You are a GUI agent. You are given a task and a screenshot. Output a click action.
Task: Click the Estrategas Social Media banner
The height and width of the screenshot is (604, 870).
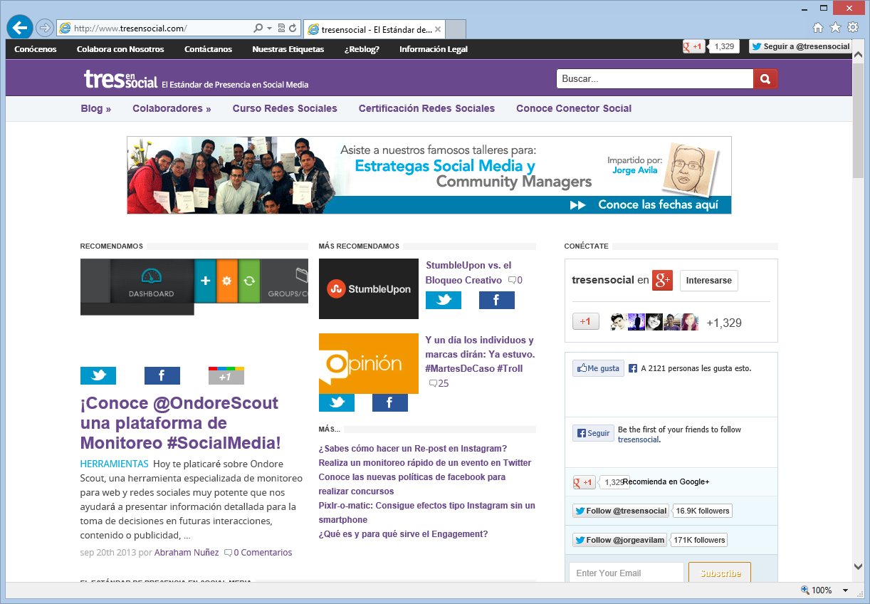429,175
